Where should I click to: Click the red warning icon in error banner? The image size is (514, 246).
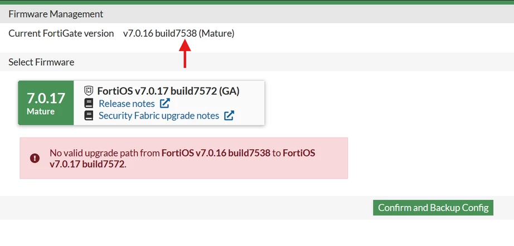click(x=35, y=158)
